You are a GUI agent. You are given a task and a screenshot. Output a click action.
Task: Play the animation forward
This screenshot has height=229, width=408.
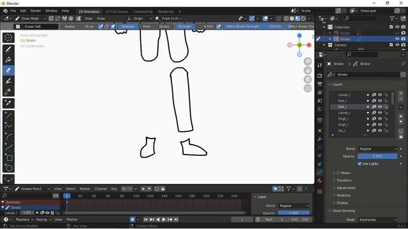164,219
